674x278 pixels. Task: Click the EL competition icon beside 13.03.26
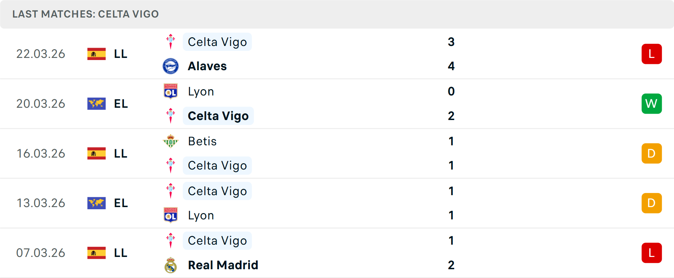pos(97,203)
